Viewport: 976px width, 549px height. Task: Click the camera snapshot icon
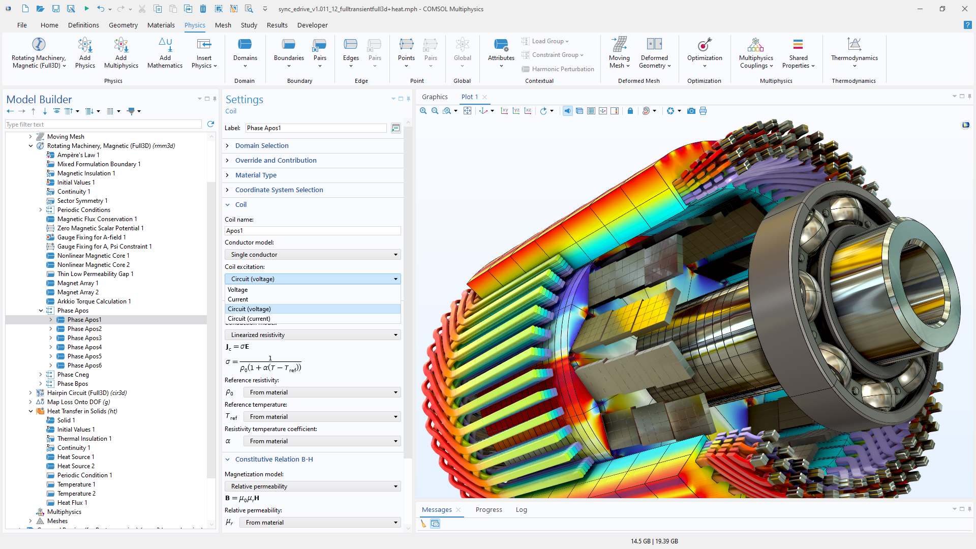tap(691, 111)
